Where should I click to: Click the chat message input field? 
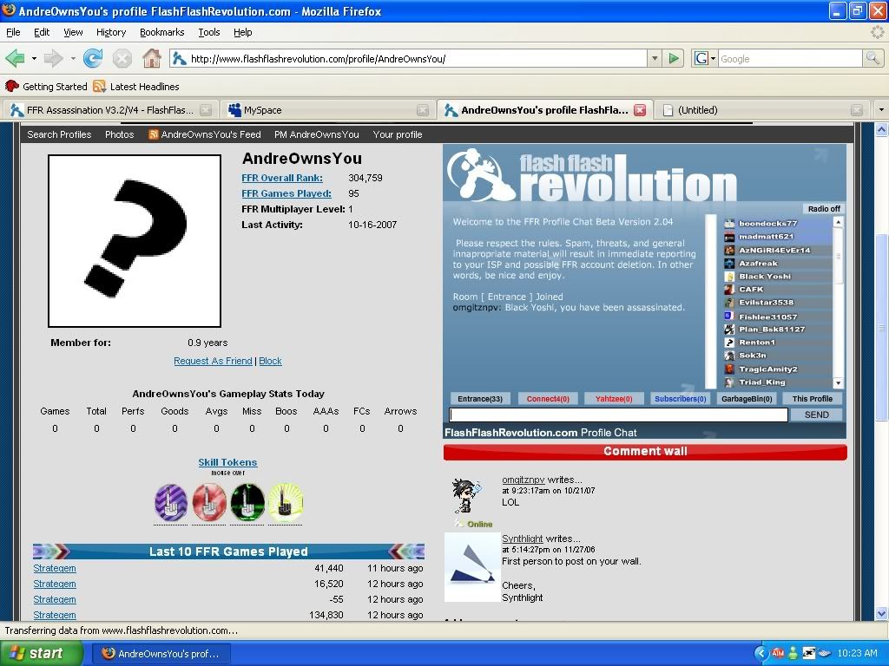[x=618, y=415]
